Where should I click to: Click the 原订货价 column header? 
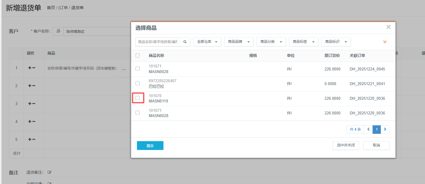[332, 55]
